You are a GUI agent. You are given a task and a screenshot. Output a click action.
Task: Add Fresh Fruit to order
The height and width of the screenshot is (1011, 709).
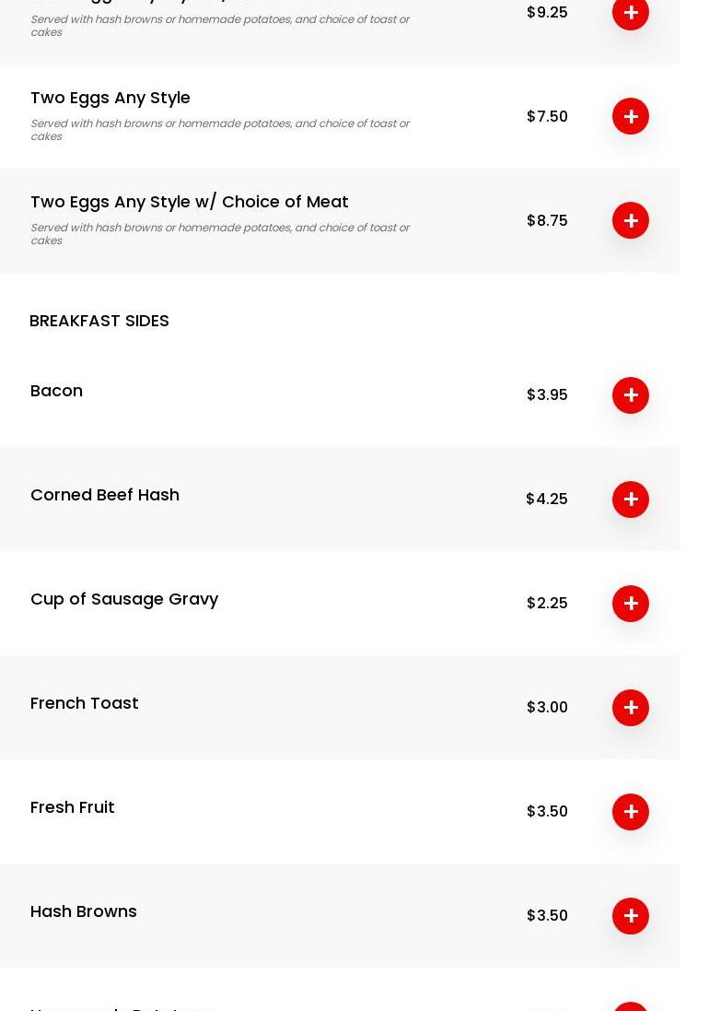point(631,812)
